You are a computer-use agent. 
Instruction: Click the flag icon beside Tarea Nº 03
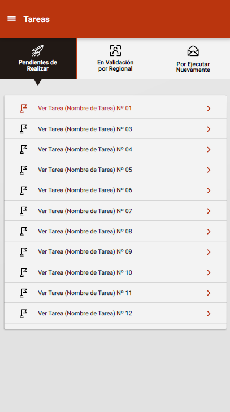[23, 129]
